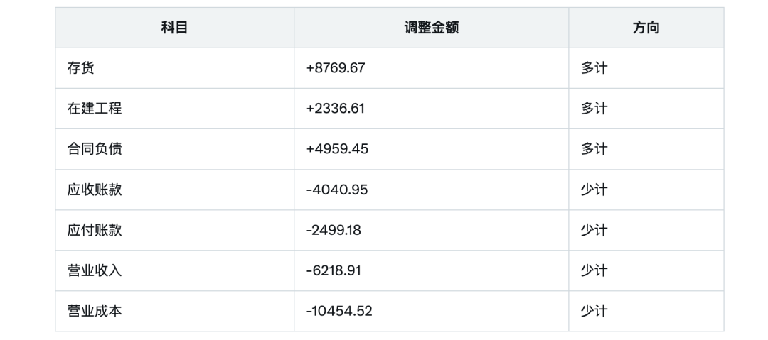This screenshot has width=768, height=340.
Task: Click the 调整金额 column header
Action: (431, 28)
